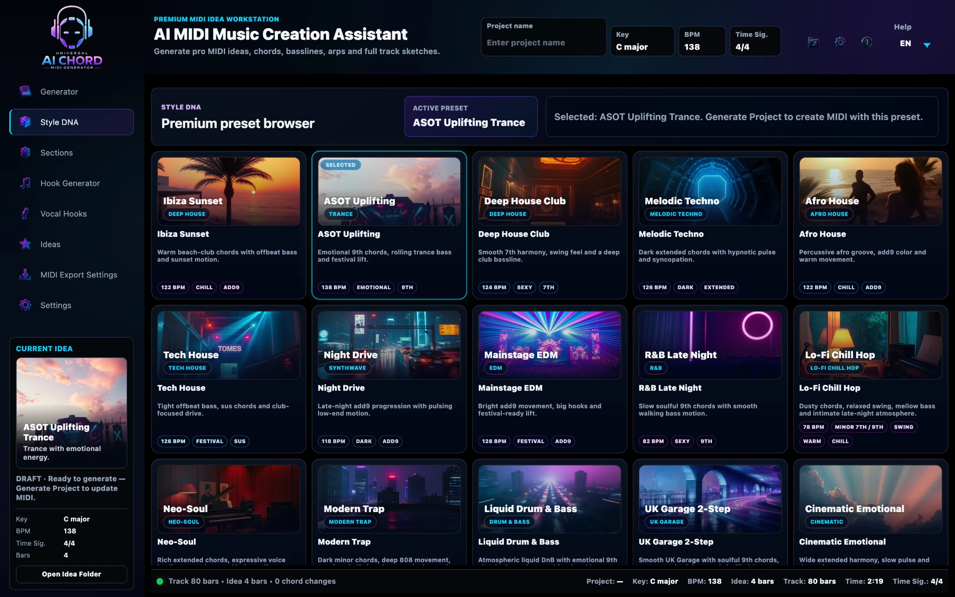Click the Open Idea Folder button

click(x=71, y=574)
